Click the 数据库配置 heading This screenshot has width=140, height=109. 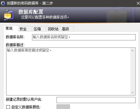click(x=31, y=12)
